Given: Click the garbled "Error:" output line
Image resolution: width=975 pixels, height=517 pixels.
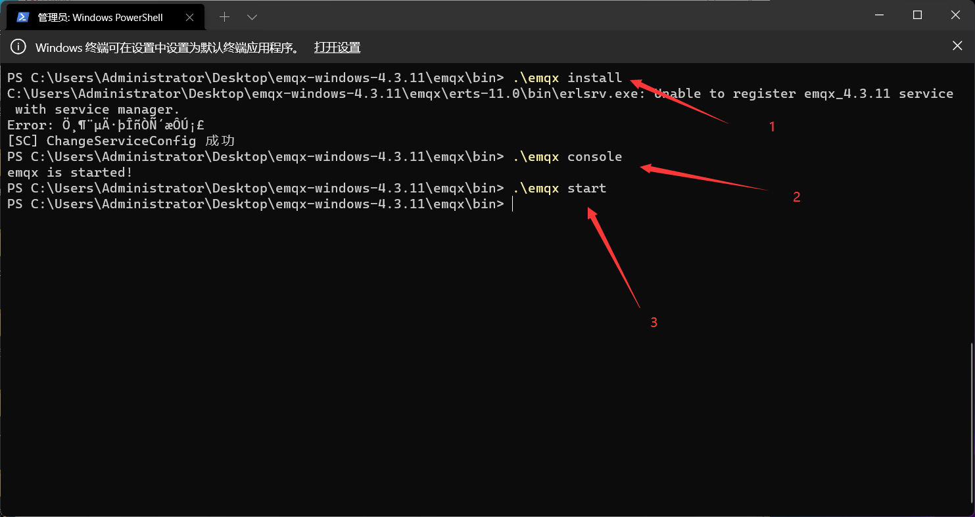Looking at the screenshot, I should [106, 125].
